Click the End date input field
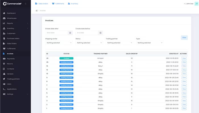 87,33
